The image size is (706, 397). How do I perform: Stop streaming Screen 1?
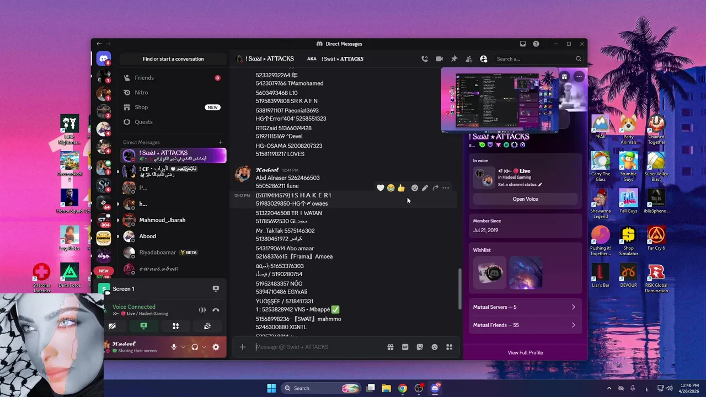216,288
